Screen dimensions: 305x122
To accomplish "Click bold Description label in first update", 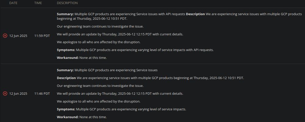I will (x=196, y=14).
